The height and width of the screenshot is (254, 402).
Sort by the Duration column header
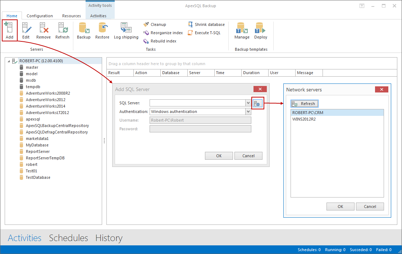(x=255, y=73)
